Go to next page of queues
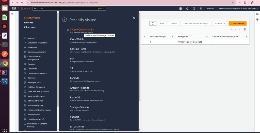This screenshot has height=133, width=260. pos(239,30)
